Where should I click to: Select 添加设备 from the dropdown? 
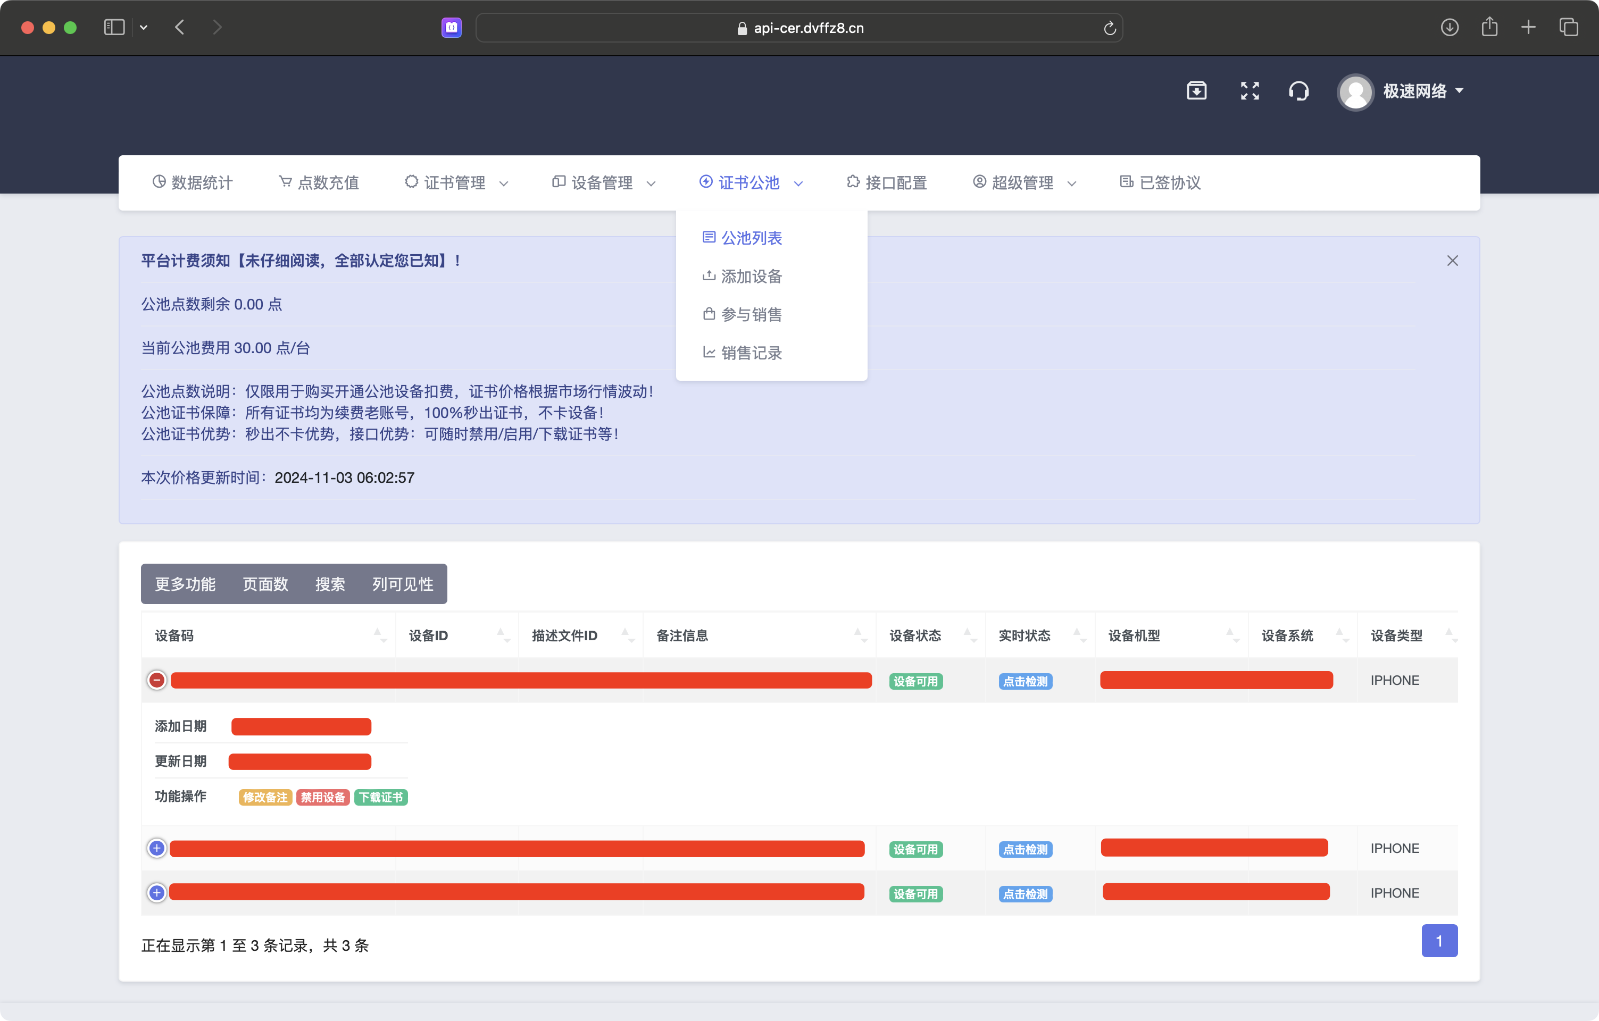click(x=743, y=276)
